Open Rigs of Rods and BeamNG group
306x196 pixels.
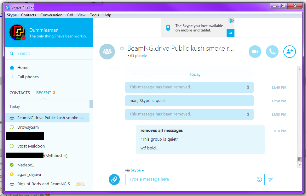47,184
